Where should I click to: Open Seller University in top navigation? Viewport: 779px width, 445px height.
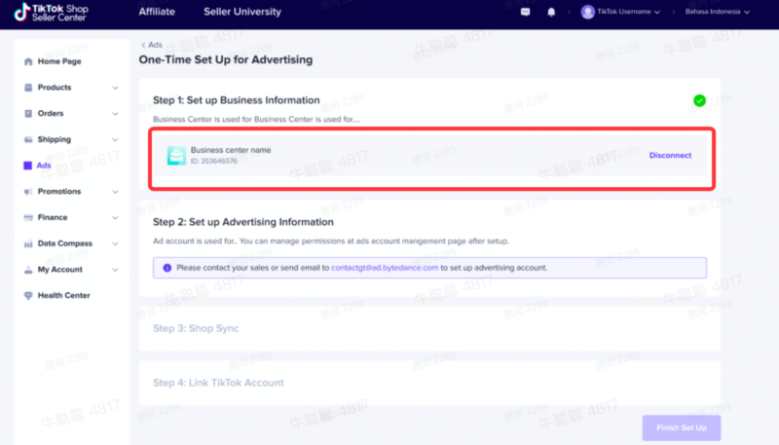[242, 12]
